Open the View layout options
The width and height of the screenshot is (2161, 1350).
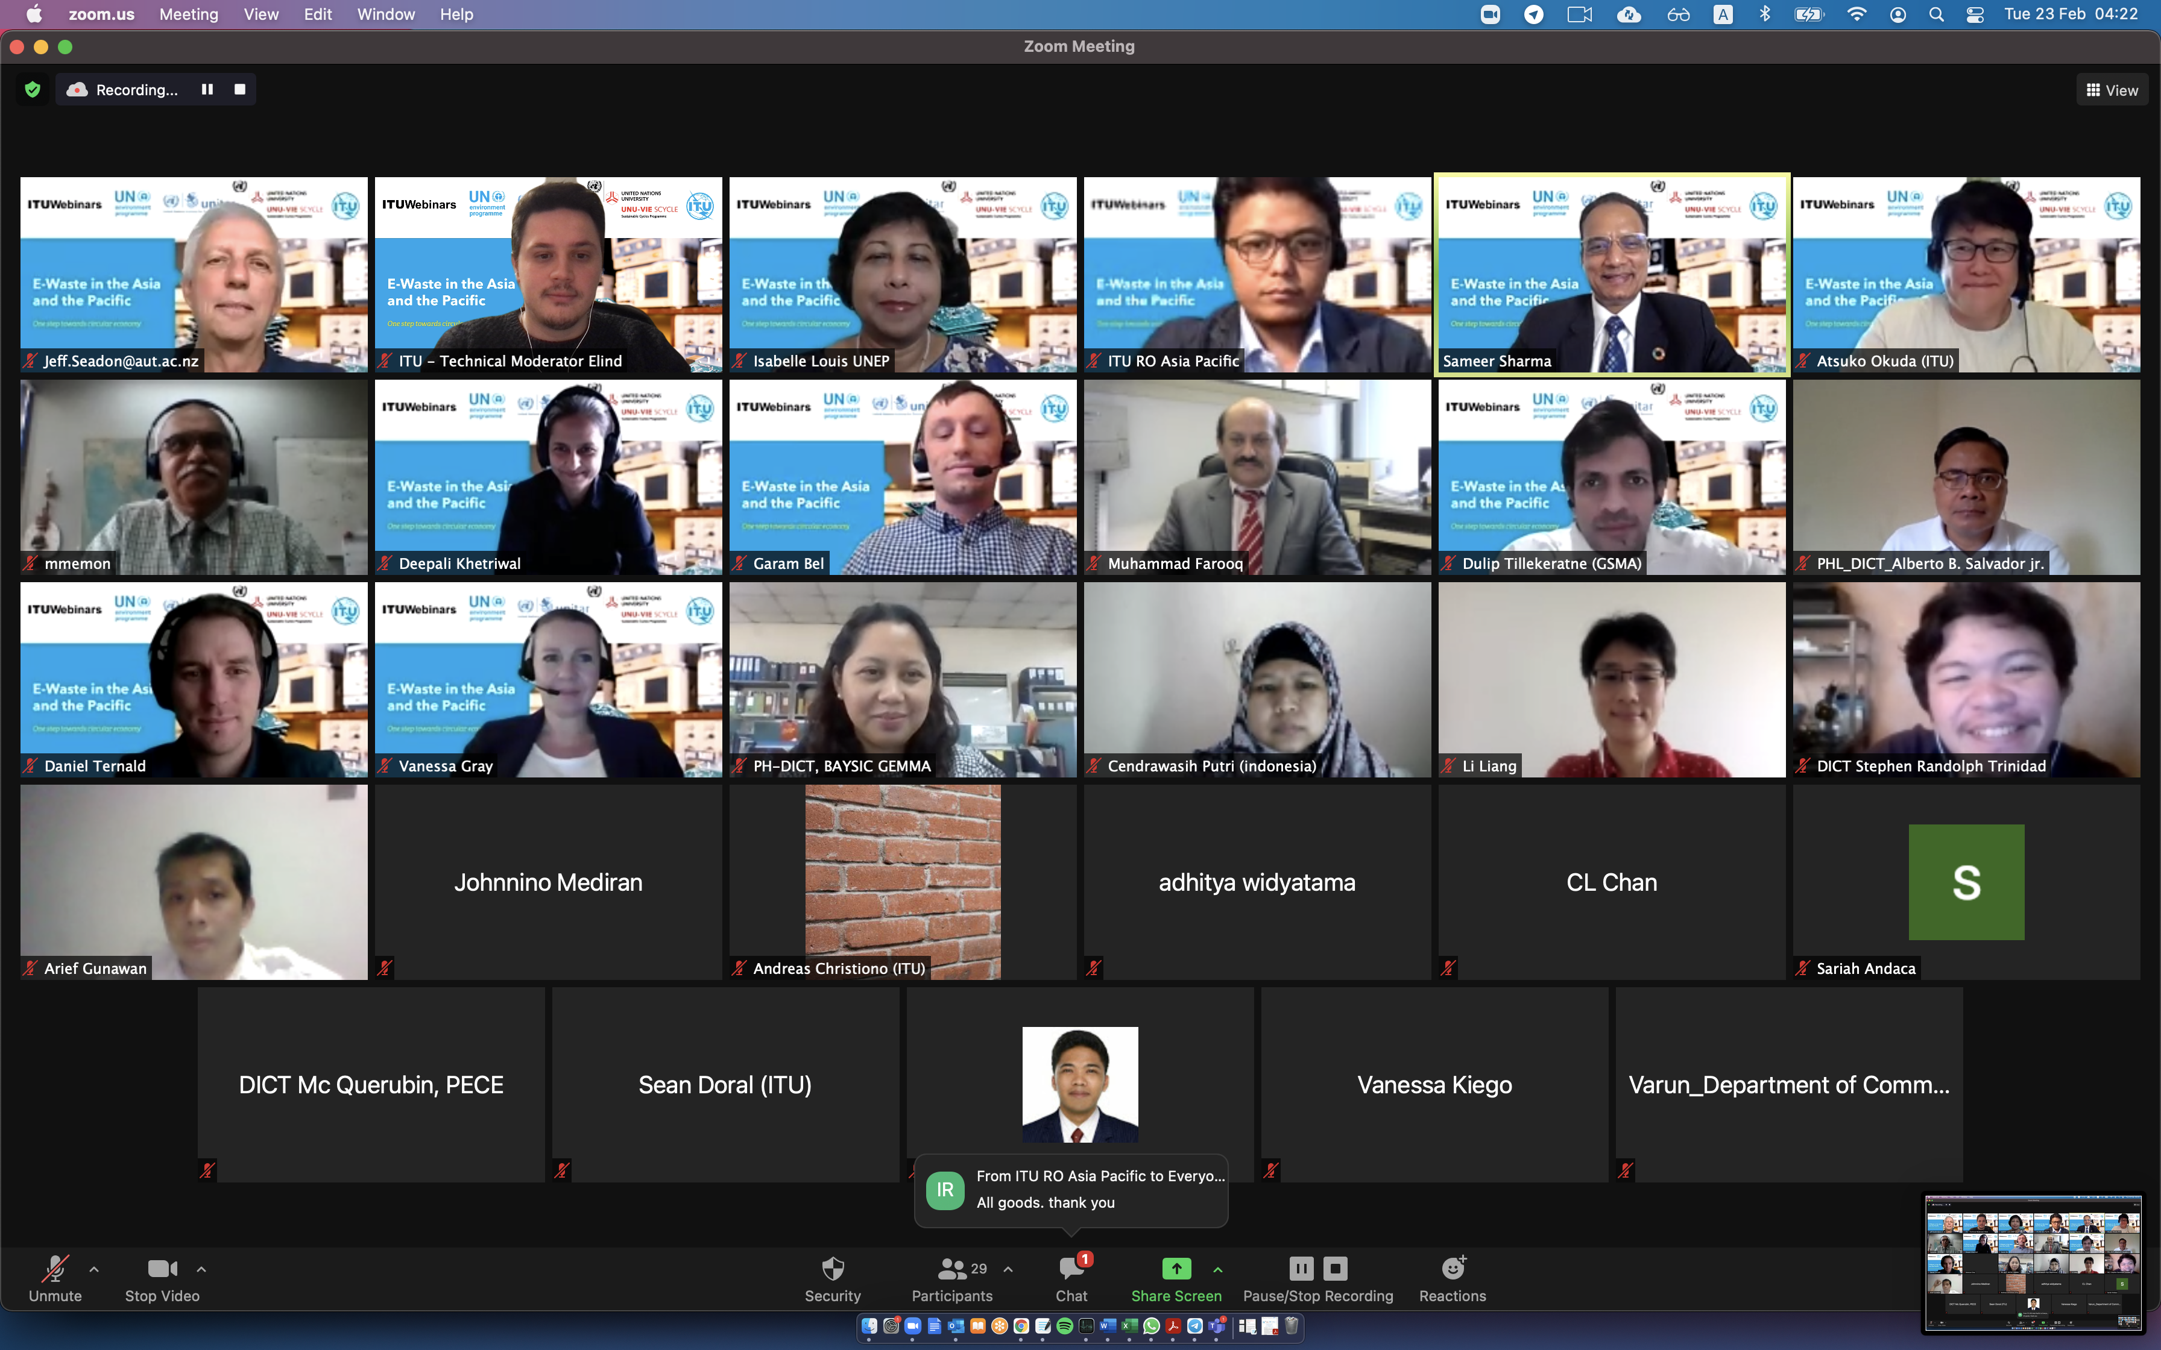point(2112,90)
